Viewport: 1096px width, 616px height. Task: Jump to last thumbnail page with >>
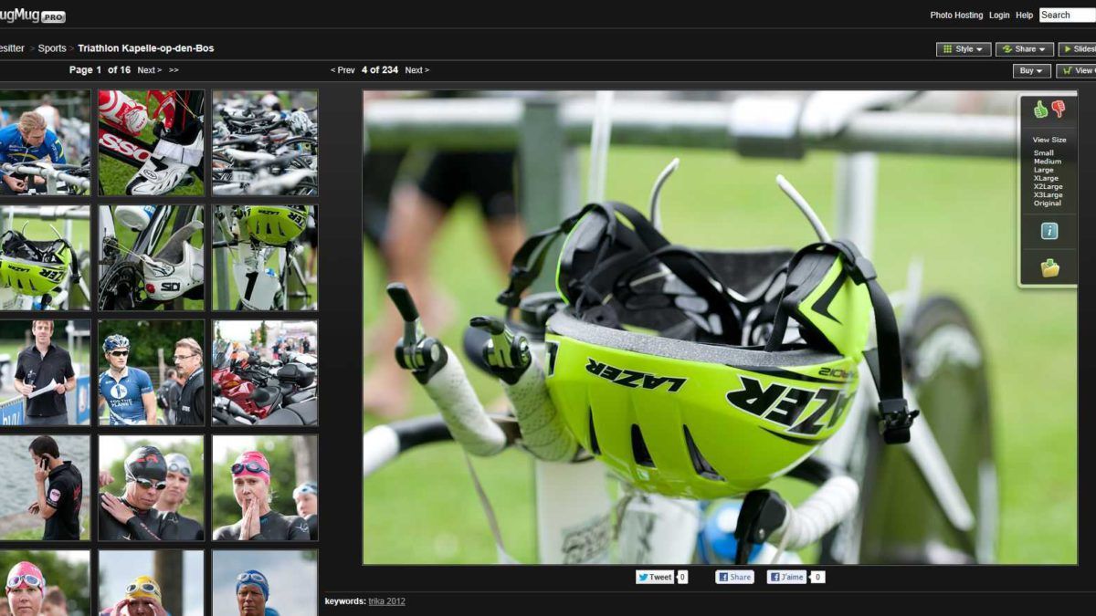point(174,70)
